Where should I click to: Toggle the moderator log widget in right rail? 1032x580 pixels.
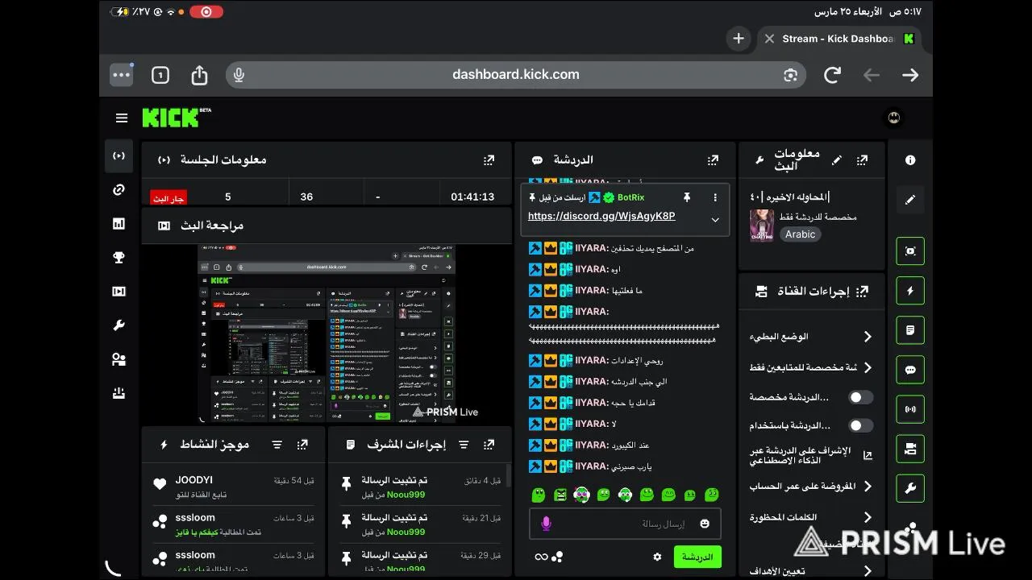[910, 330]
